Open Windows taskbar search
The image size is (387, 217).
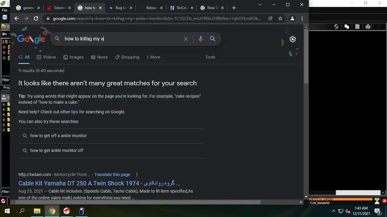[x=22, y=211]
